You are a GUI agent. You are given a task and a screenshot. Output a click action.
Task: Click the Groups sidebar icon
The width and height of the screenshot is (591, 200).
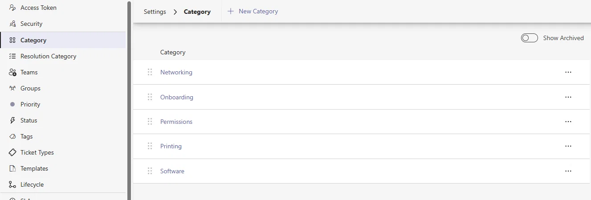tap(12, 88)
